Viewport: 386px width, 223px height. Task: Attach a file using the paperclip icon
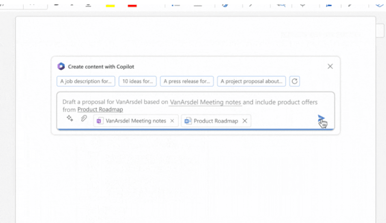(84, 119)
